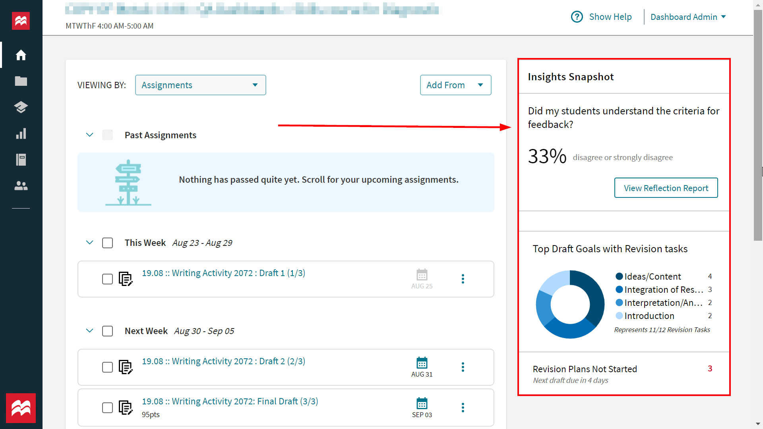This screenshot has height=429, width=763.
Task: Click the calendar icon showing AUG 31
Action: [422, 363]
